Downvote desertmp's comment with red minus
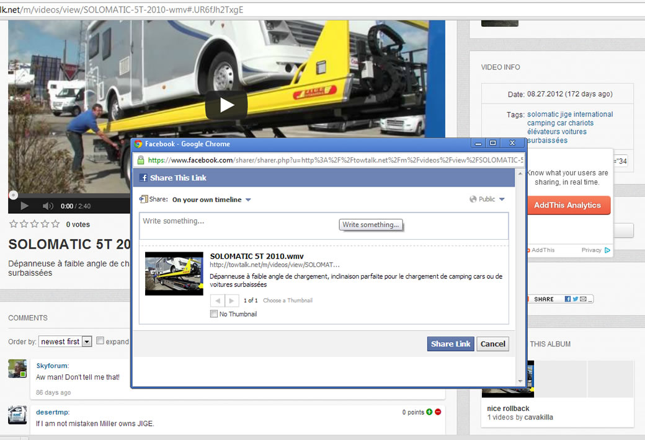 (438, 412)
